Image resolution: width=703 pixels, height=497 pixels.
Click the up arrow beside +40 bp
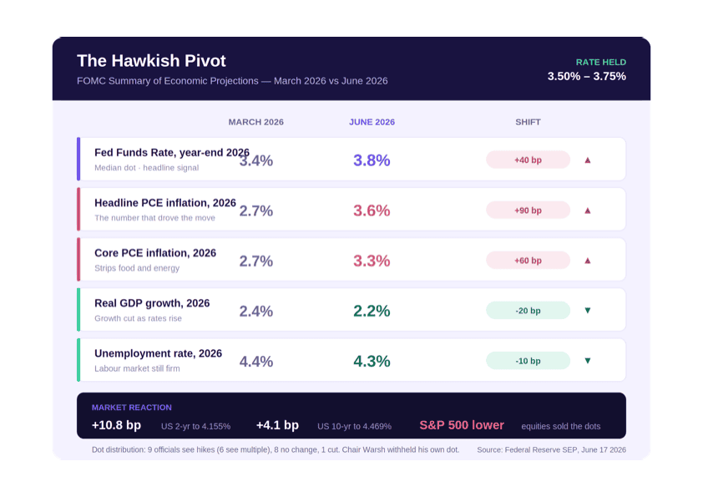(587, 160)
